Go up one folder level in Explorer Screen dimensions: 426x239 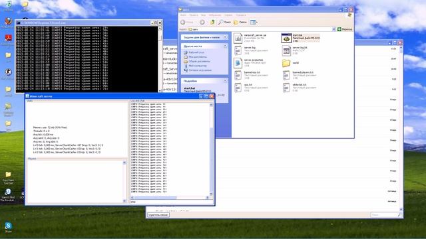(x=212, y=22)
